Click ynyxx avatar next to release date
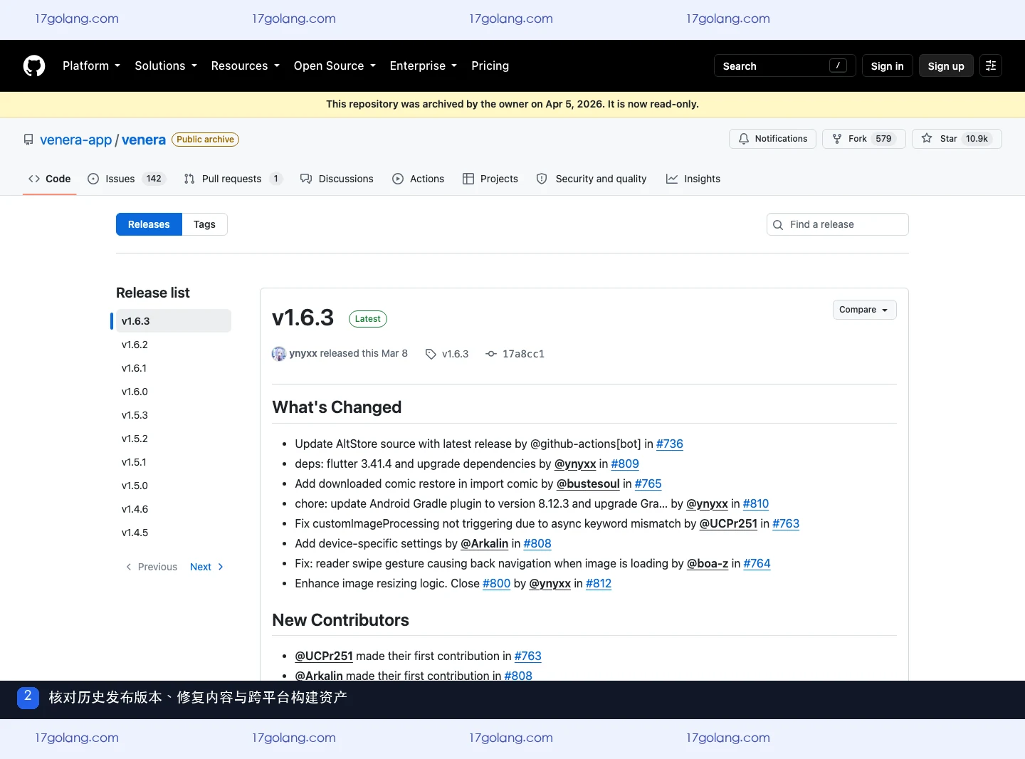 [279, 354]
